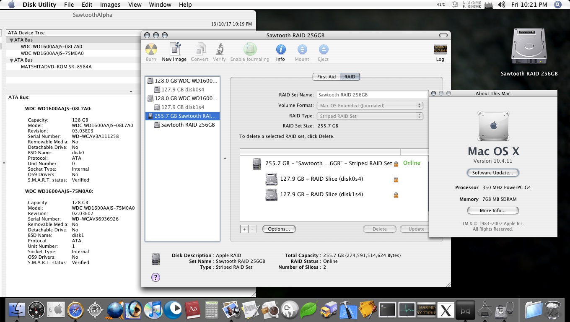Screen dimensions: 570x322
Task: Open Terminal from the Dock
Action: 387,310
